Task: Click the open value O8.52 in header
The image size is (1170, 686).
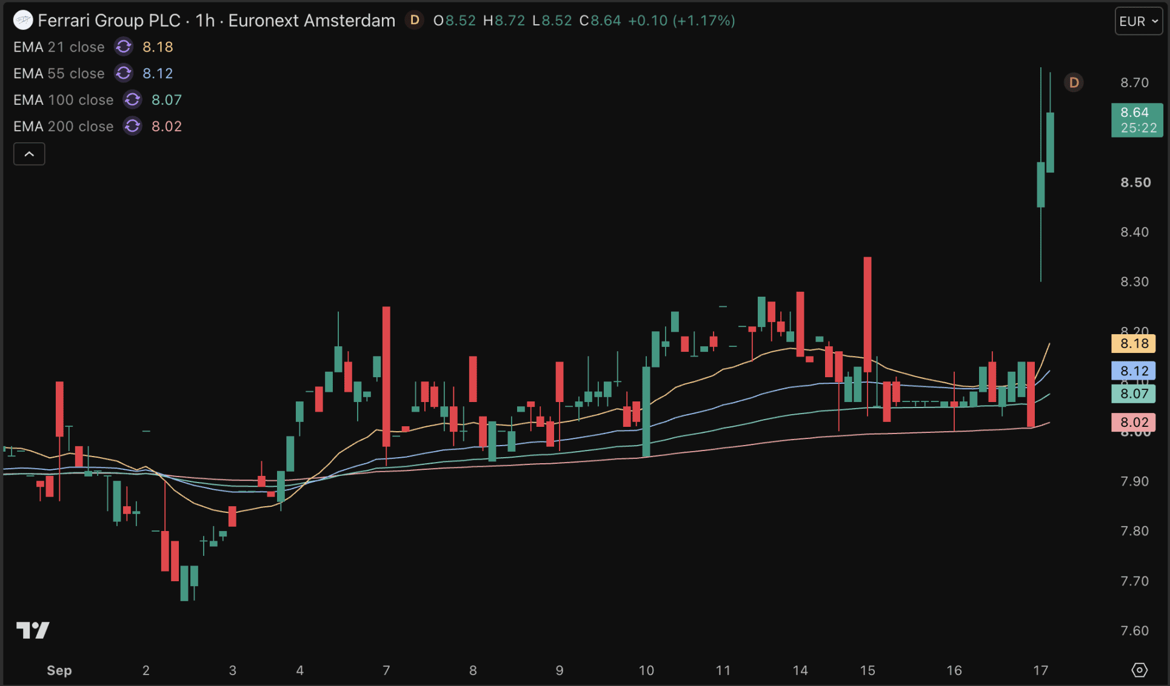Action: 455,21
